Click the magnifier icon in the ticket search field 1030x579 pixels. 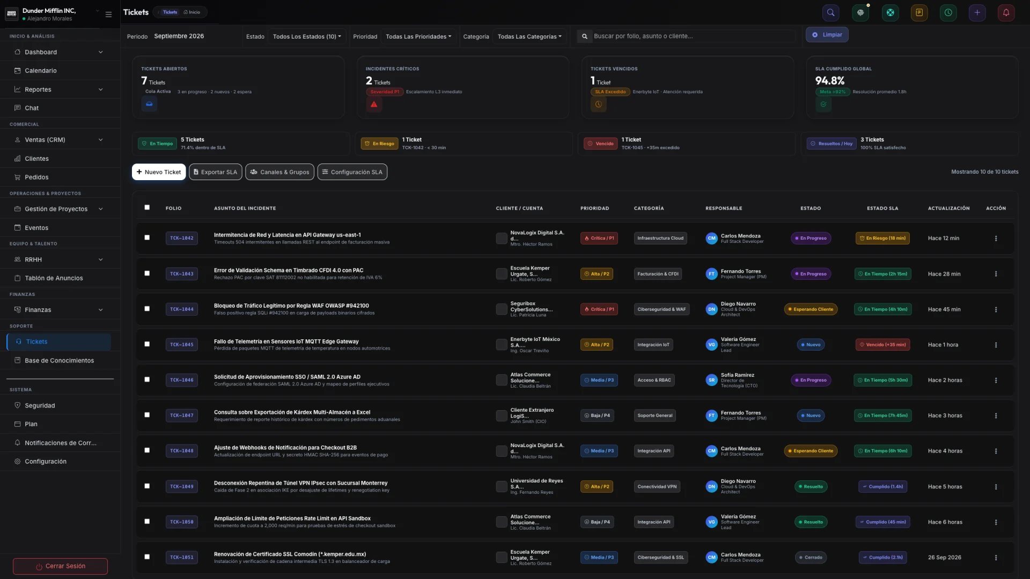pyautogui.click(x=585, y=36)
